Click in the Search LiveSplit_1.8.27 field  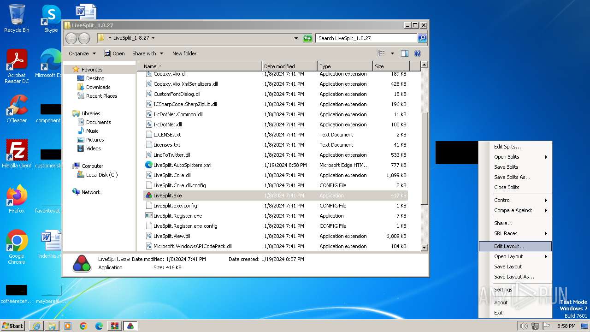tap(366, 38)
